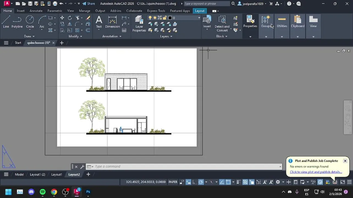Open a new drawing tab with plus
353x198 pixels.
pyautogui.click(x=62, y=43)
